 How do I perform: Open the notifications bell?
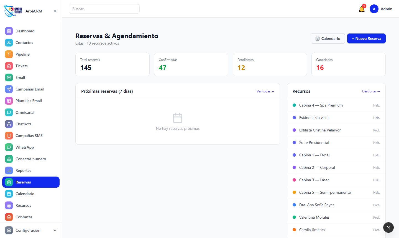362,9
